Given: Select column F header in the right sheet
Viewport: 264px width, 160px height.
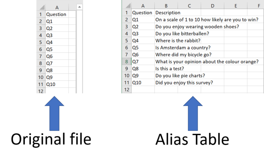Looking at the screenshot, I should click(258, 6).
